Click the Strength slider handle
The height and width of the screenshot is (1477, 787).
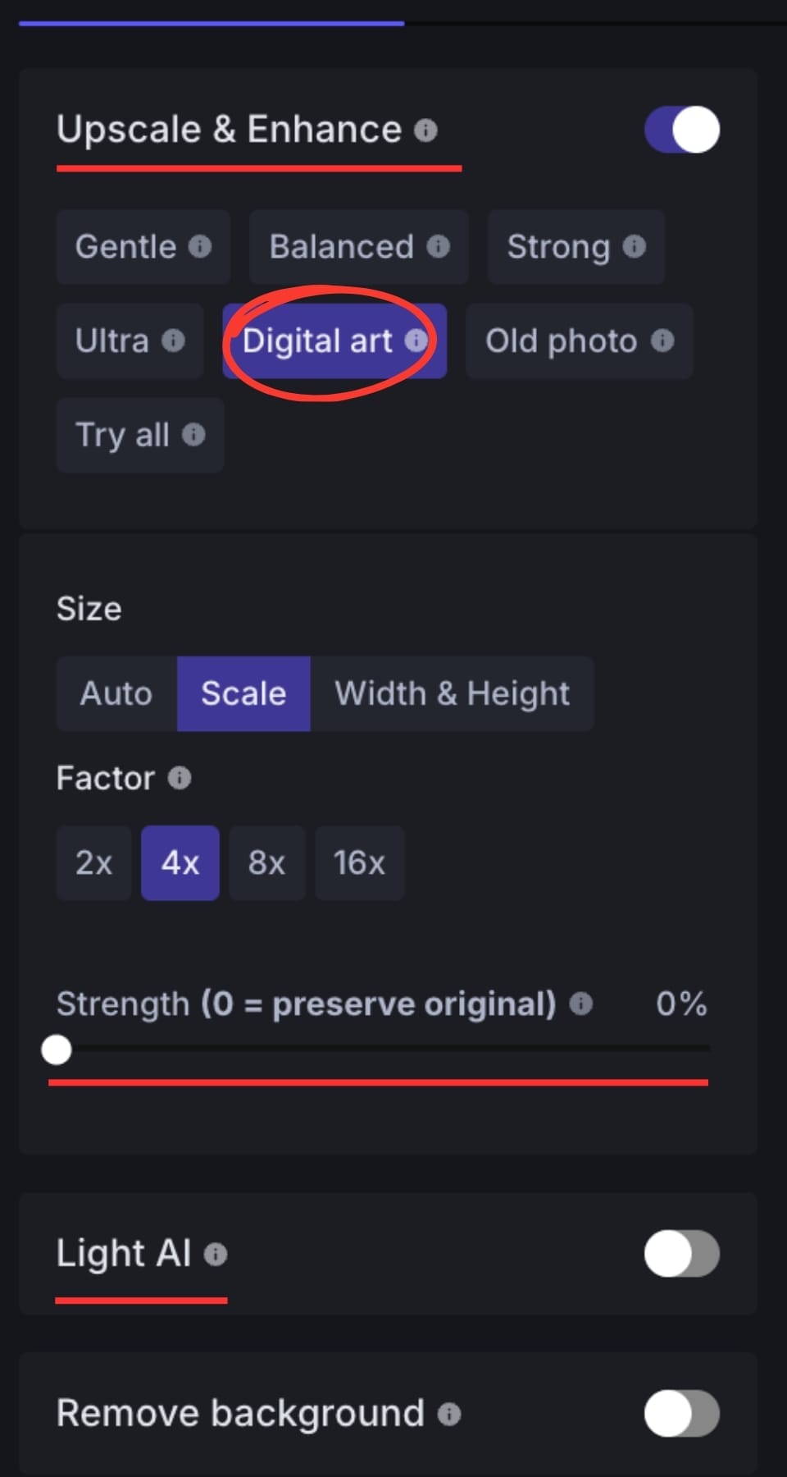[57, 1049]
